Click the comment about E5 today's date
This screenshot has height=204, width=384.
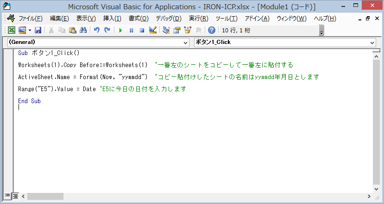(143, 89)
